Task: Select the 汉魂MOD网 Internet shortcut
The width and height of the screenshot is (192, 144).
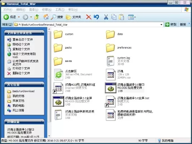Action: click(74, 88)
